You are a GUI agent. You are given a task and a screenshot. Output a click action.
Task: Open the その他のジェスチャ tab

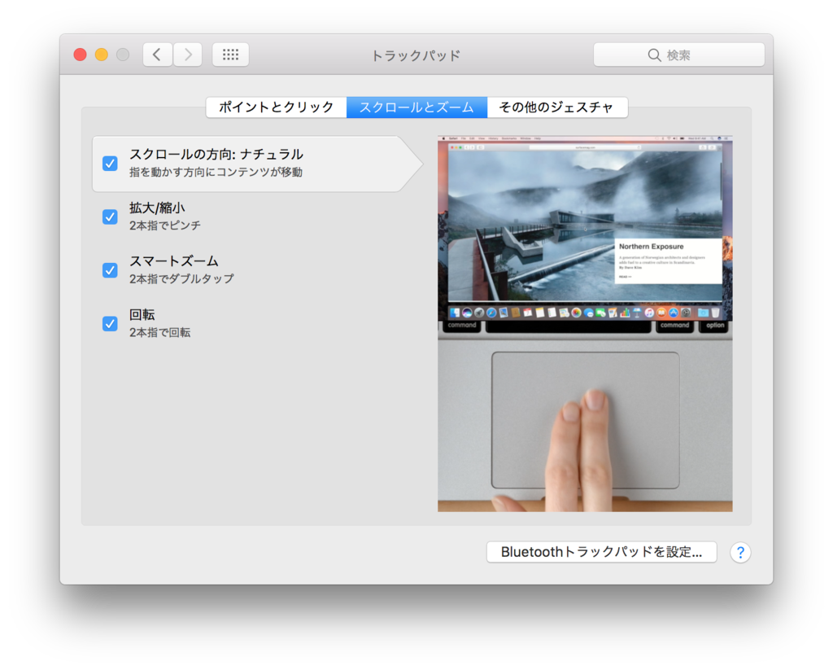pos(557,107)
